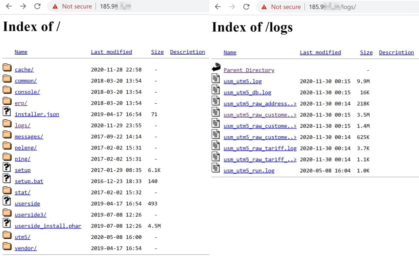Click the file icon beside usm_utm5_raw_tariff.log
Viewport: 419px width, 256px height.
[x=216, y=145]
